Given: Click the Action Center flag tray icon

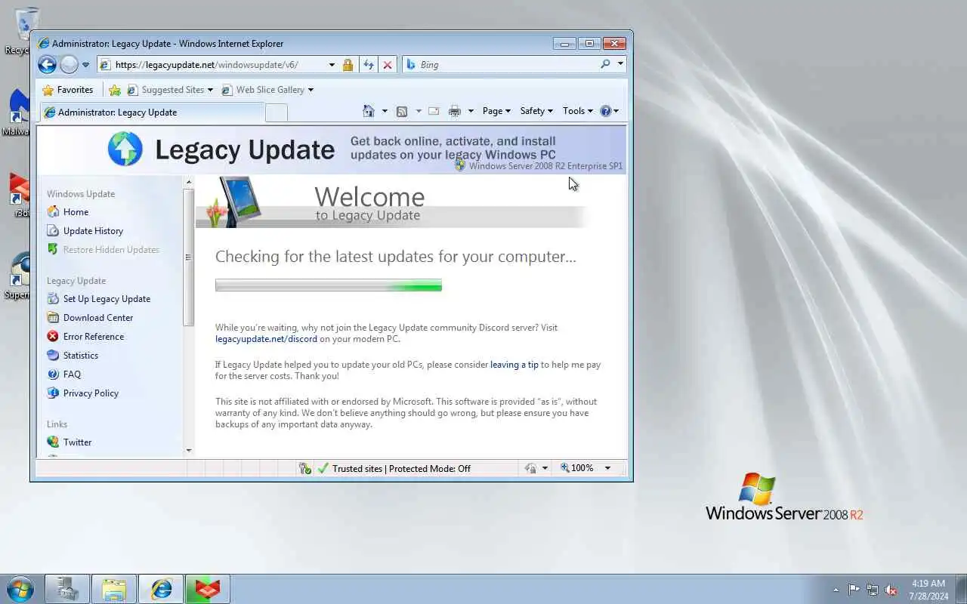Looking at the screenshot, I should [x=854, y=590].
